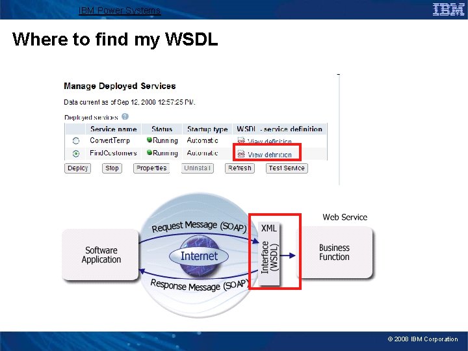This screenshot has width=468, height=351.
Task: Click the Software Application box
Action: pos(101,255)
